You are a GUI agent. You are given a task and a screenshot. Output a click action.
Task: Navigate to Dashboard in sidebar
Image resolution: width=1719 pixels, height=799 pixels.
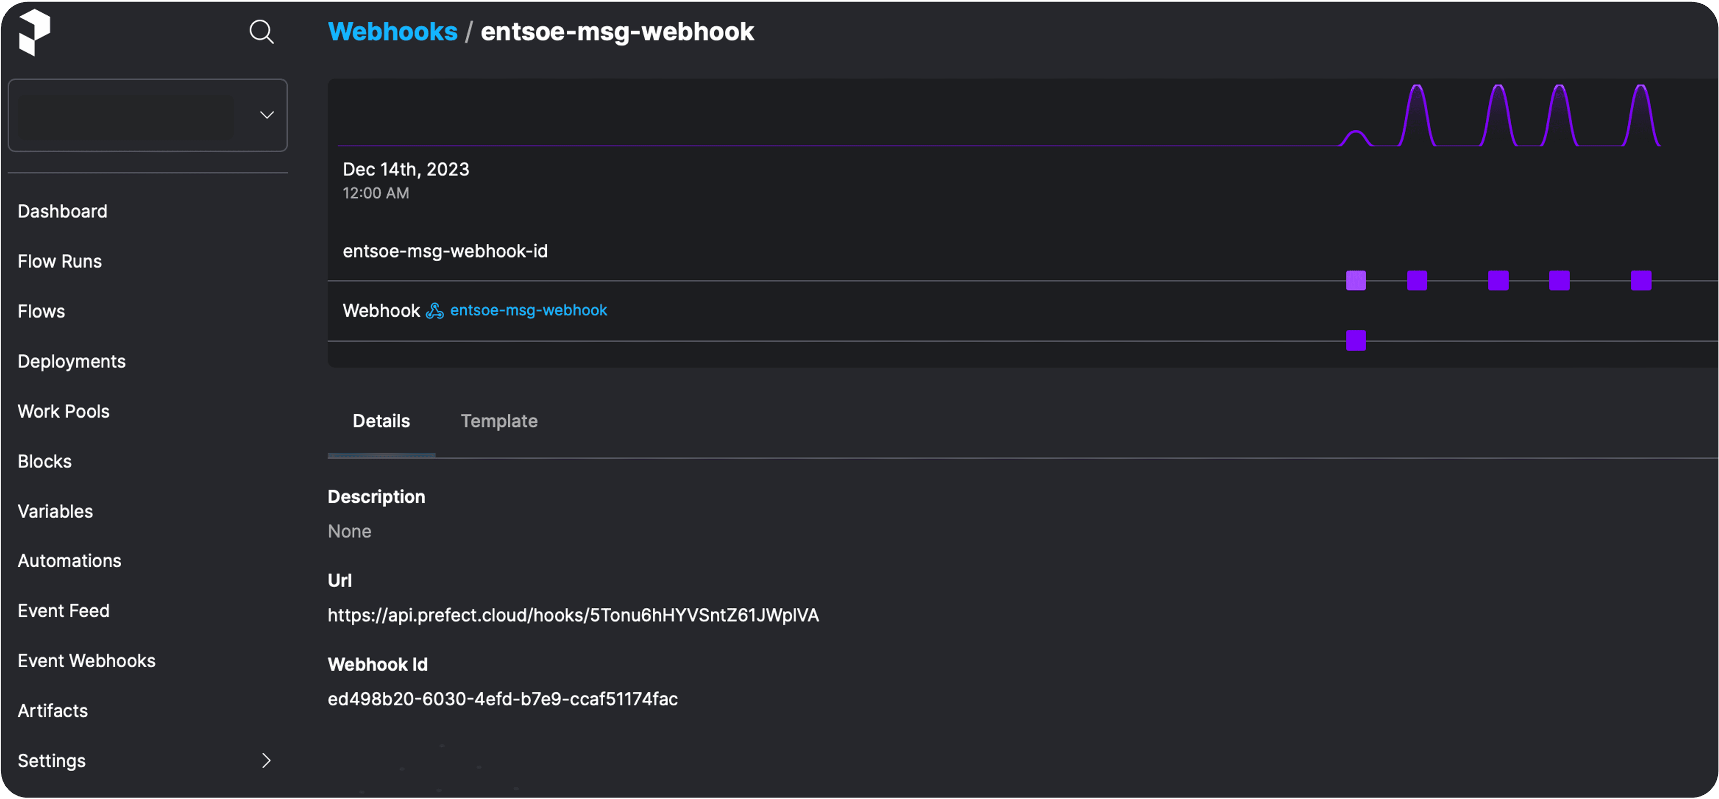(x=62, y=211)
